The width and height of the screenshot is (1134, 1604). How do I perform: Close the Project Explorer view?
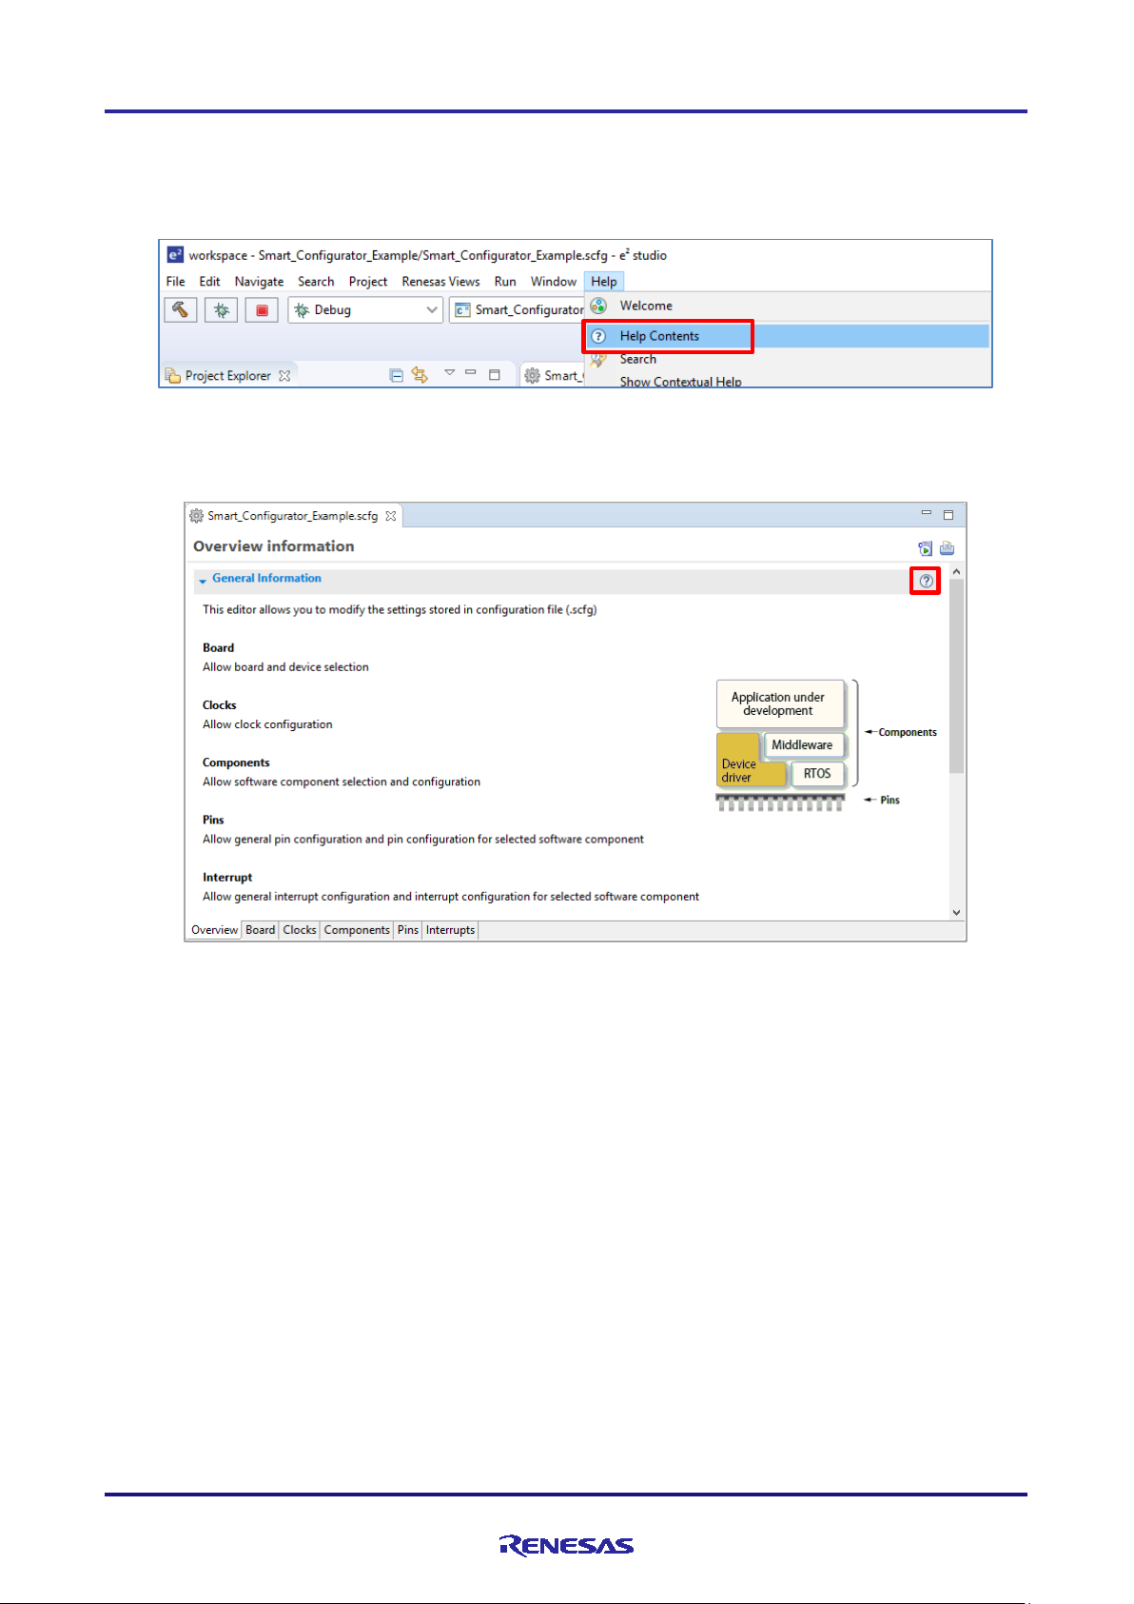(x=284, y=376)
